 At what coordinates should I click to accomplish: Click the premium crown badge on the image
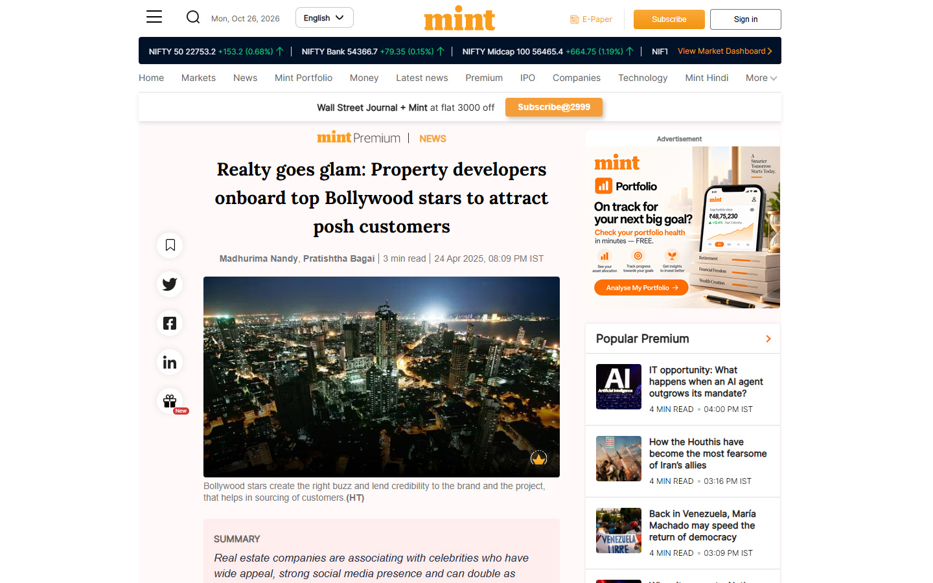[x=538, y=458]
